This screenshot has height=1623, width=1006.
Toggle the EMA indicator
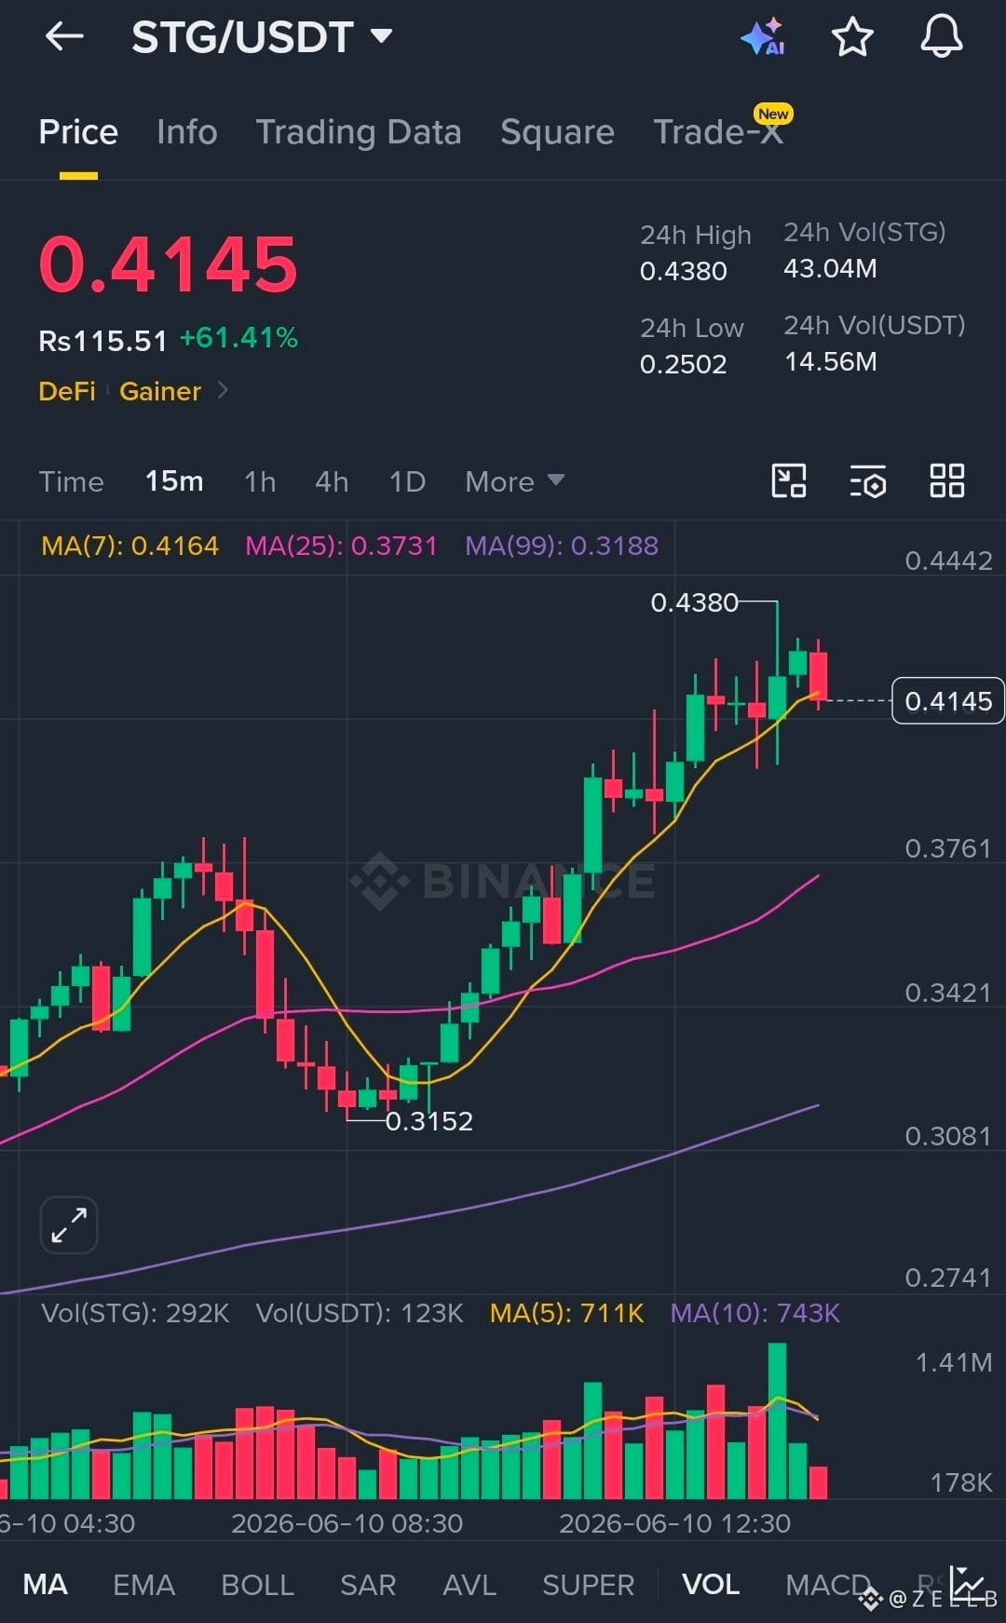pyautogui.click(x=143, y=1584)
